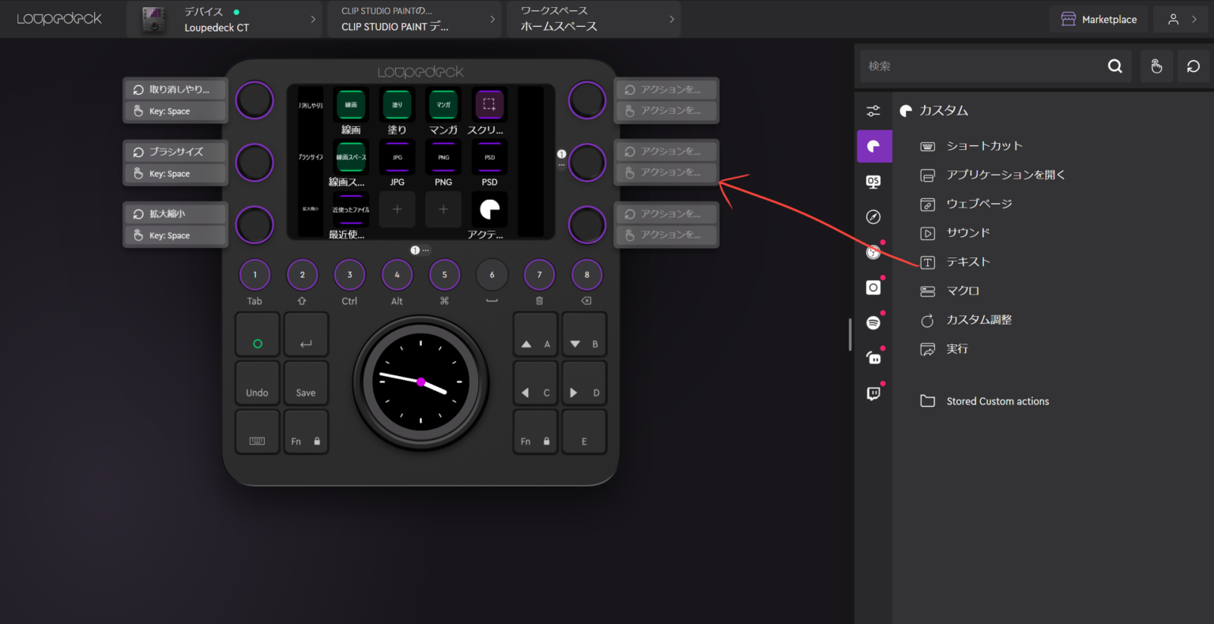Click the magnifier search icon
Viewport: 1214px width, 624px height.
1114,66
